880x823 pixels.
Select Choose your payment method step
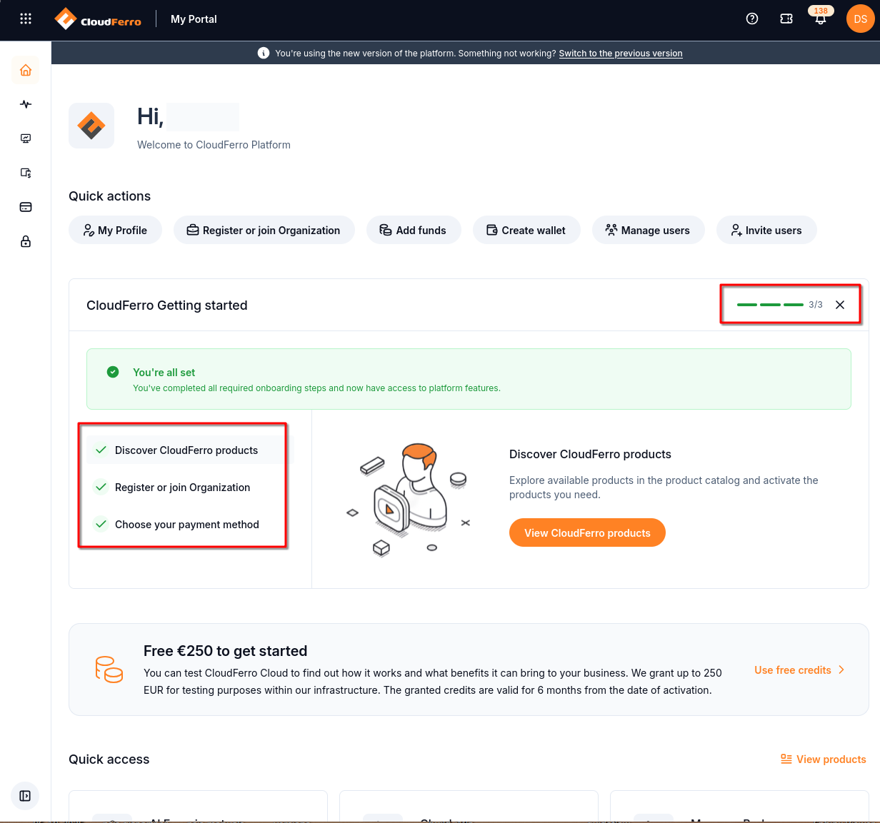[186, 524]
